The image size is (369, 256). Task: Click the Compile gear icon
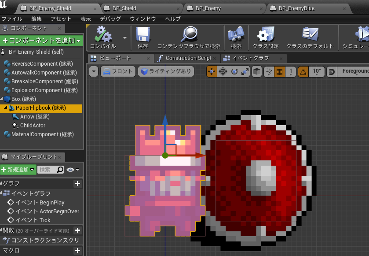(103, 34)
